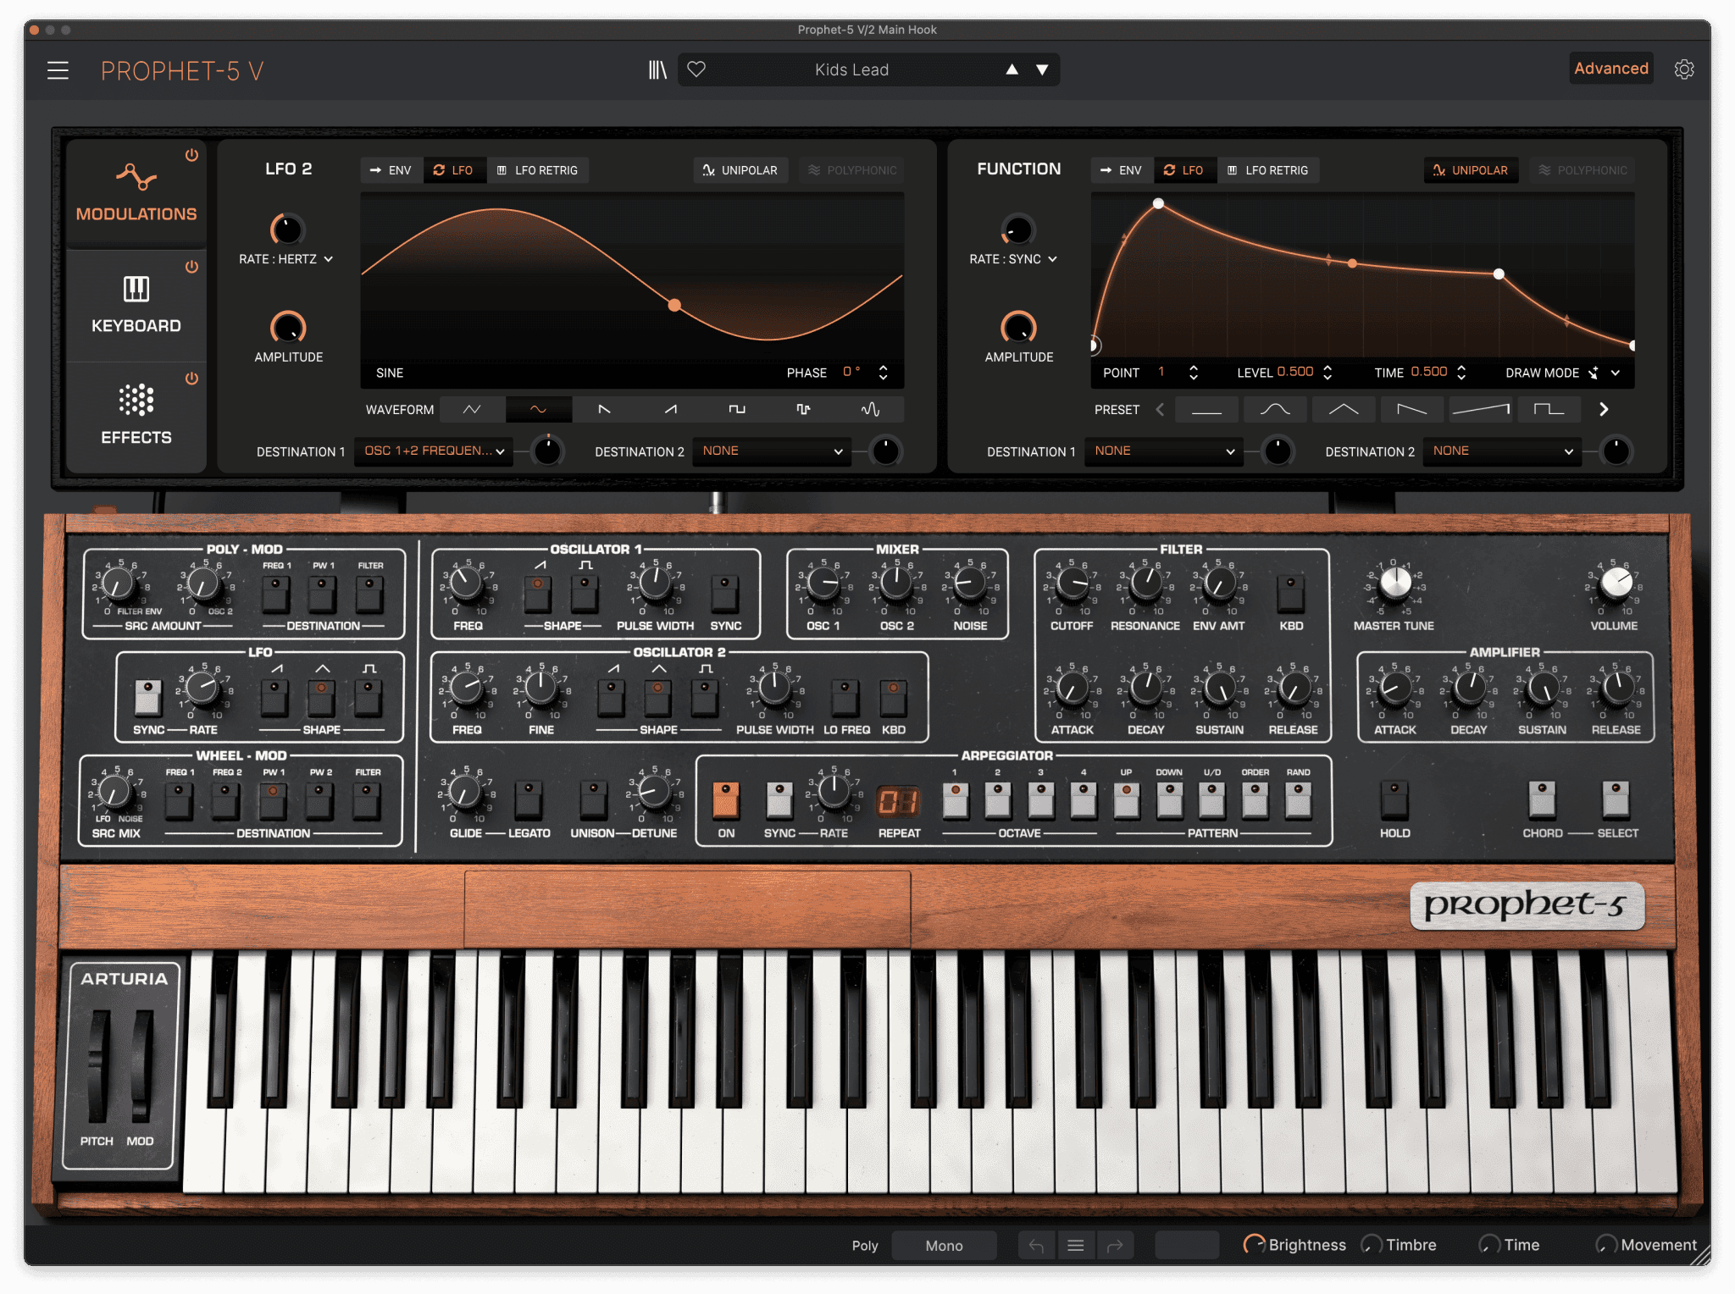Select the sine waveform for LFO 2
Image resolution: width=1735 pixels, height=1294 pixels.
pyautogui.click(x=538, y=409)
